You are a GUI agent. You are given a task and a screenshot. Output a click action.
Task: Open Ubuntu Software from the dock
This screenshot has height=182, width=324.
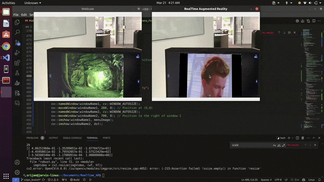tap(6, 35)
